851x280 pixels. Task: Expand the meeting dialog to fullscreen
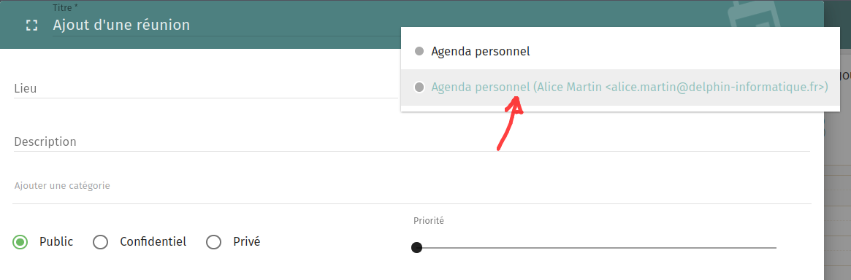point(32,25)
